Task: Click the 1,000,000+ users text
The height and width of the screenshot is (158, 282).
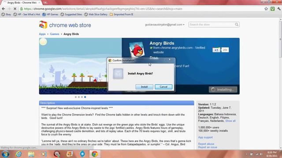Action: click(208, 128)
